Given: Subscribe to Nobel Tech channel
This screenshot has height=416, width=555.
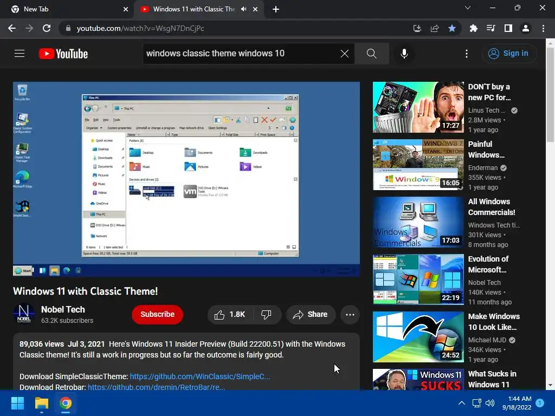Looking at the screenshot, I should click(x=158, y=315).
